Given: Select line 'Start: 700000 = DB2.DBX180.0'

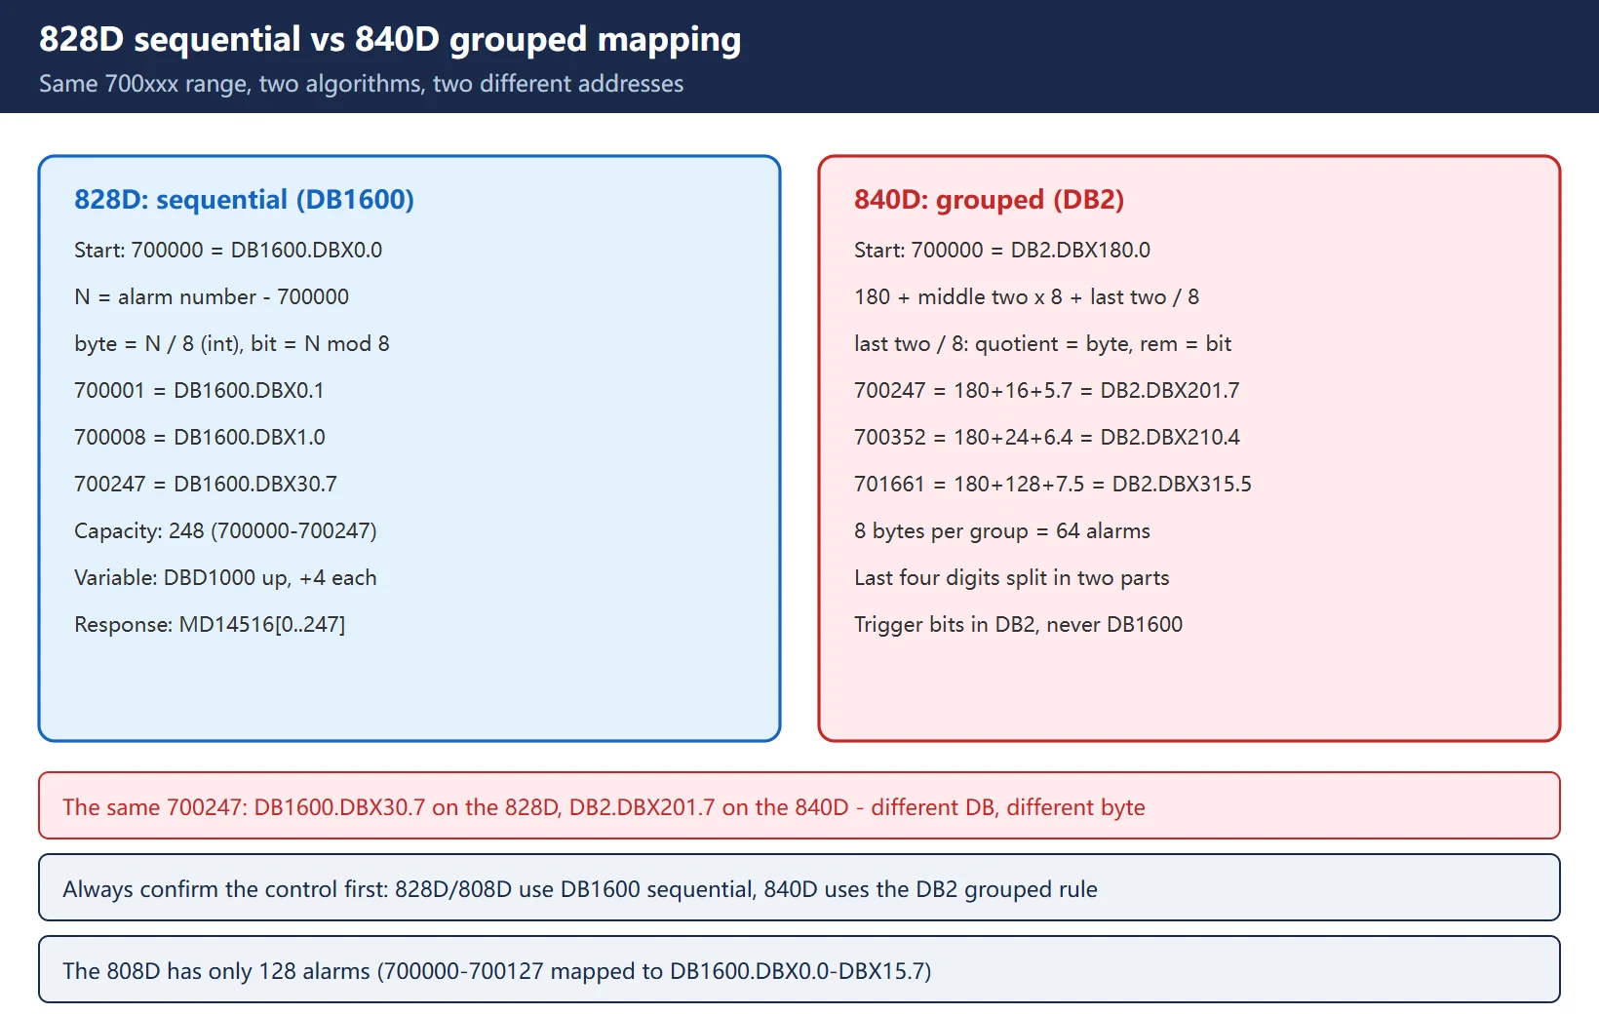Looking at the screenshot, I should tap(1002, 250).
